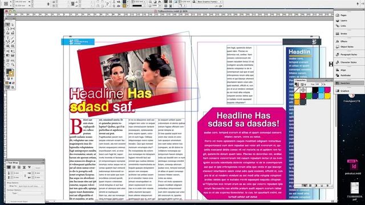365x205 pixels.
Task: Select the Selection tool in the toolbox
Action: [7, 24]
